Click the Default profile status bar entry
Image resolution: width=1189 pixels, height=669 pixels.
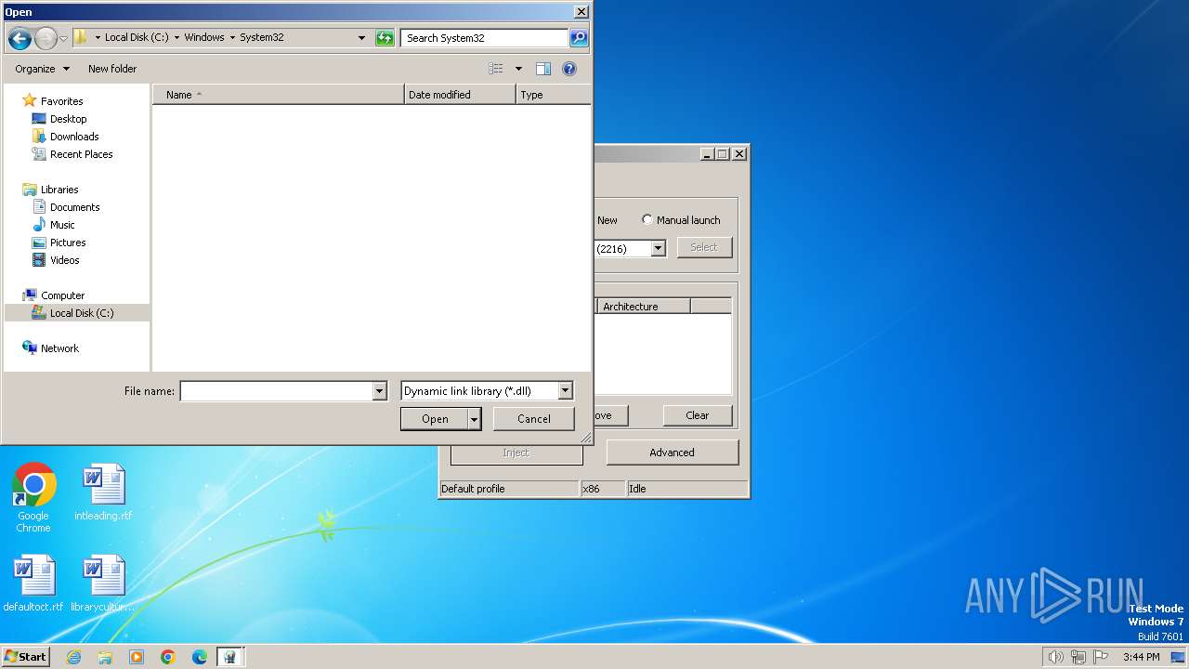(x=509, y=489)
